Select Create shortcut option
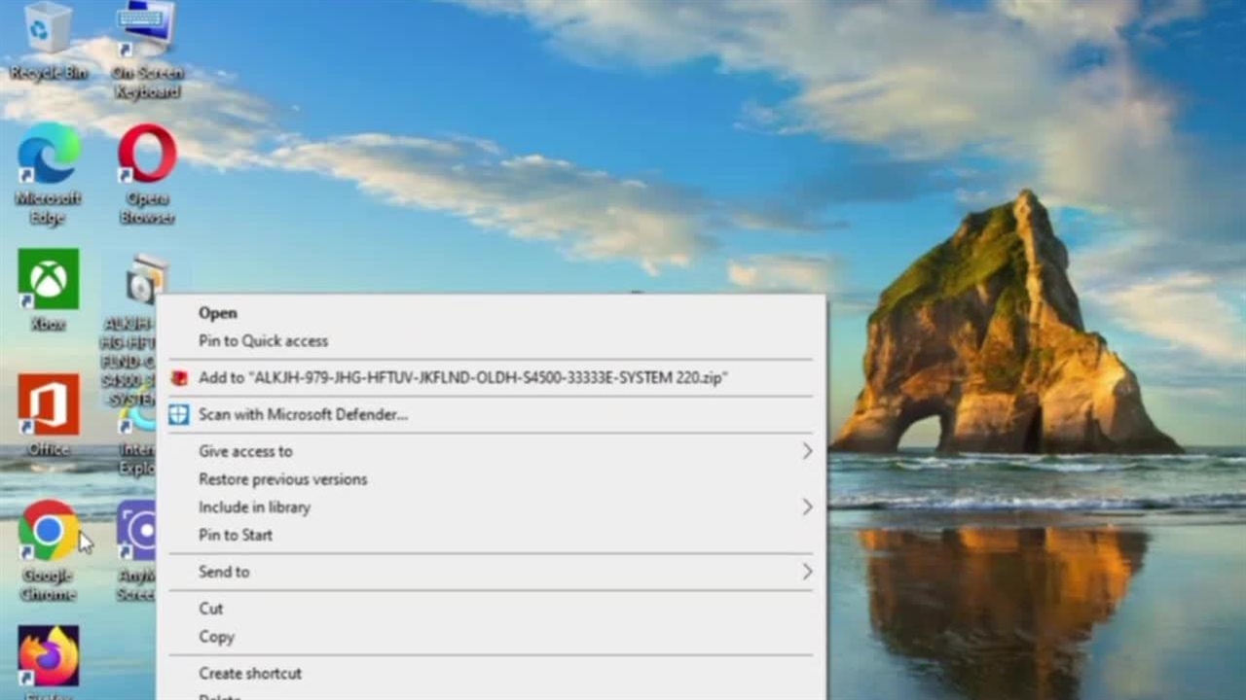Viewport: 1246px width, 700px height. coord(250,674)
